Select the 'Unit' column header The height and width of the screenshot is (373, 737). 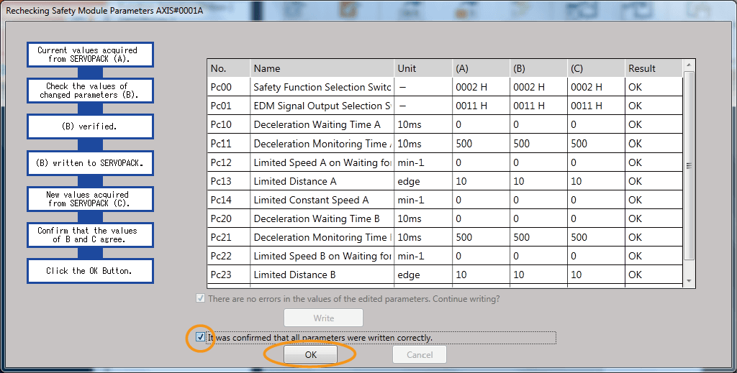(x=422, y=68)
